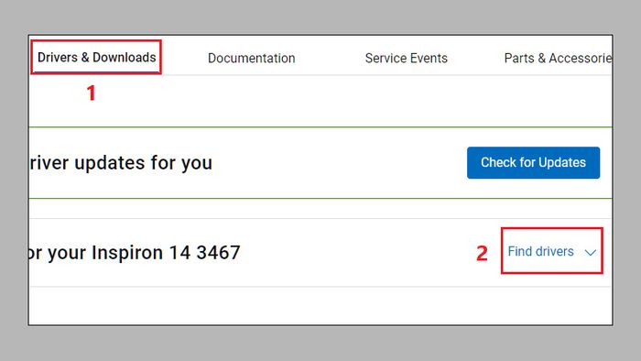Image resolution: width=641 pixels, height=361 pixels.
Task: Go to Parts & Accessories tab
Action: (558, 58)
